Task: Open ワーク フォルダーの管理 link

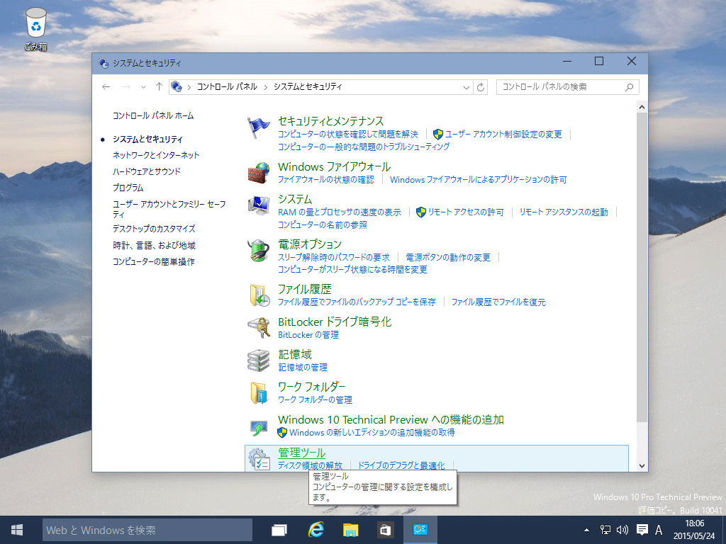Action: [315, 399]
